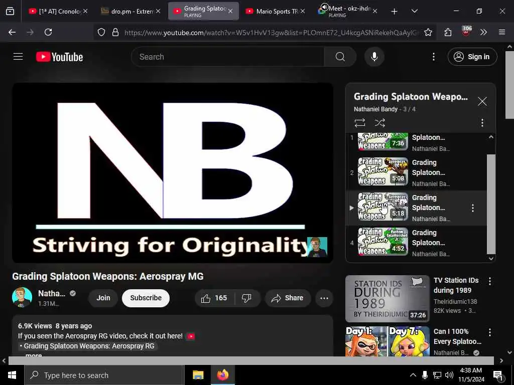Reload the current page
This screenshot has height=385, width=514.
coord(48,32)
